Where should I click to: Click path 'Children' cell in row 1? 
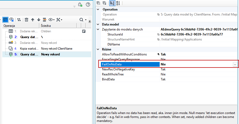click(46, 31)
